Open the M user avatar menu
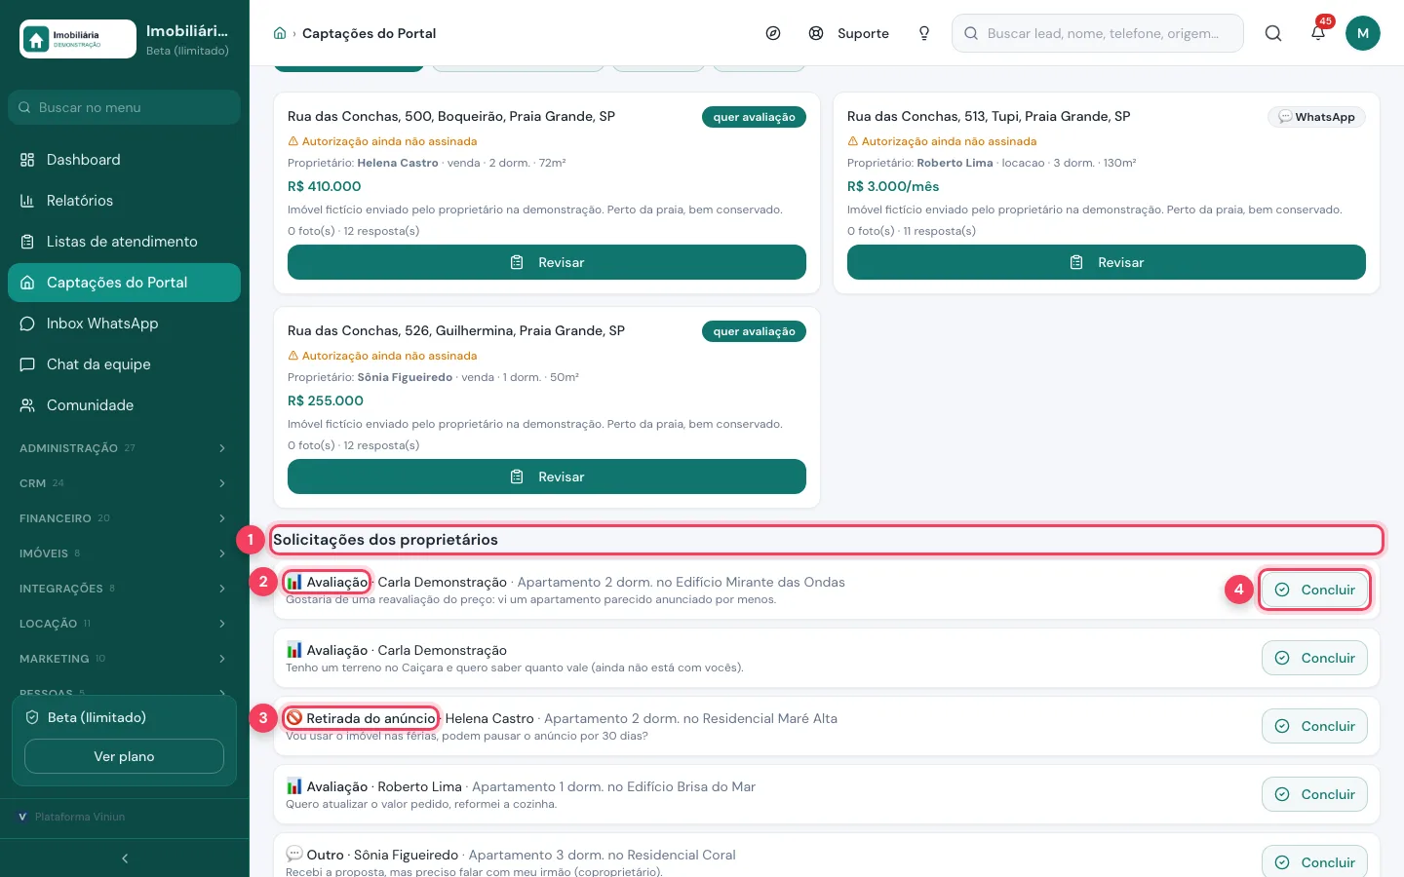Screen dimensions: 1404x877 click(1363, 33)
